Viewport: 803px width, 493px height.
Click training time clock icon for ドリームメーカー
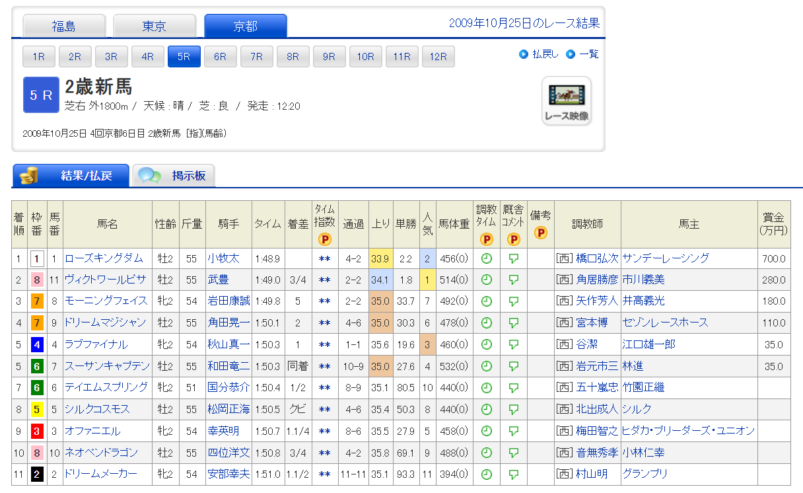point(487,474)
